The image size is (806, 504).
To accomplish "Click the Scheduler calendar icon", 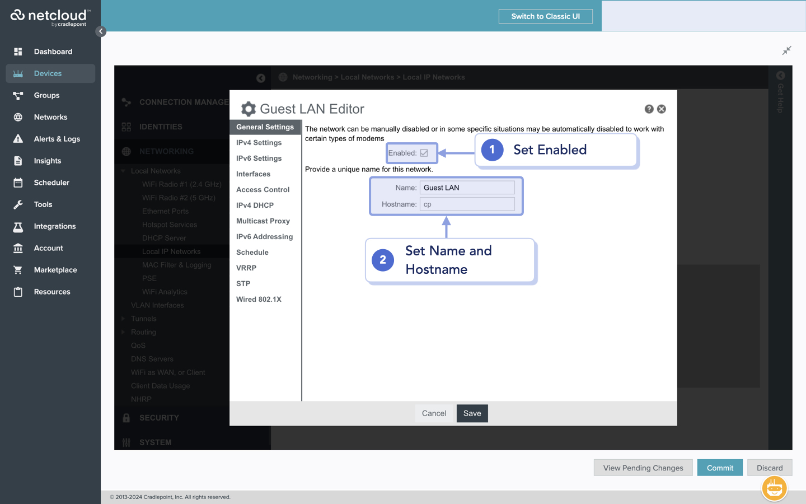I will pos(18,183).
